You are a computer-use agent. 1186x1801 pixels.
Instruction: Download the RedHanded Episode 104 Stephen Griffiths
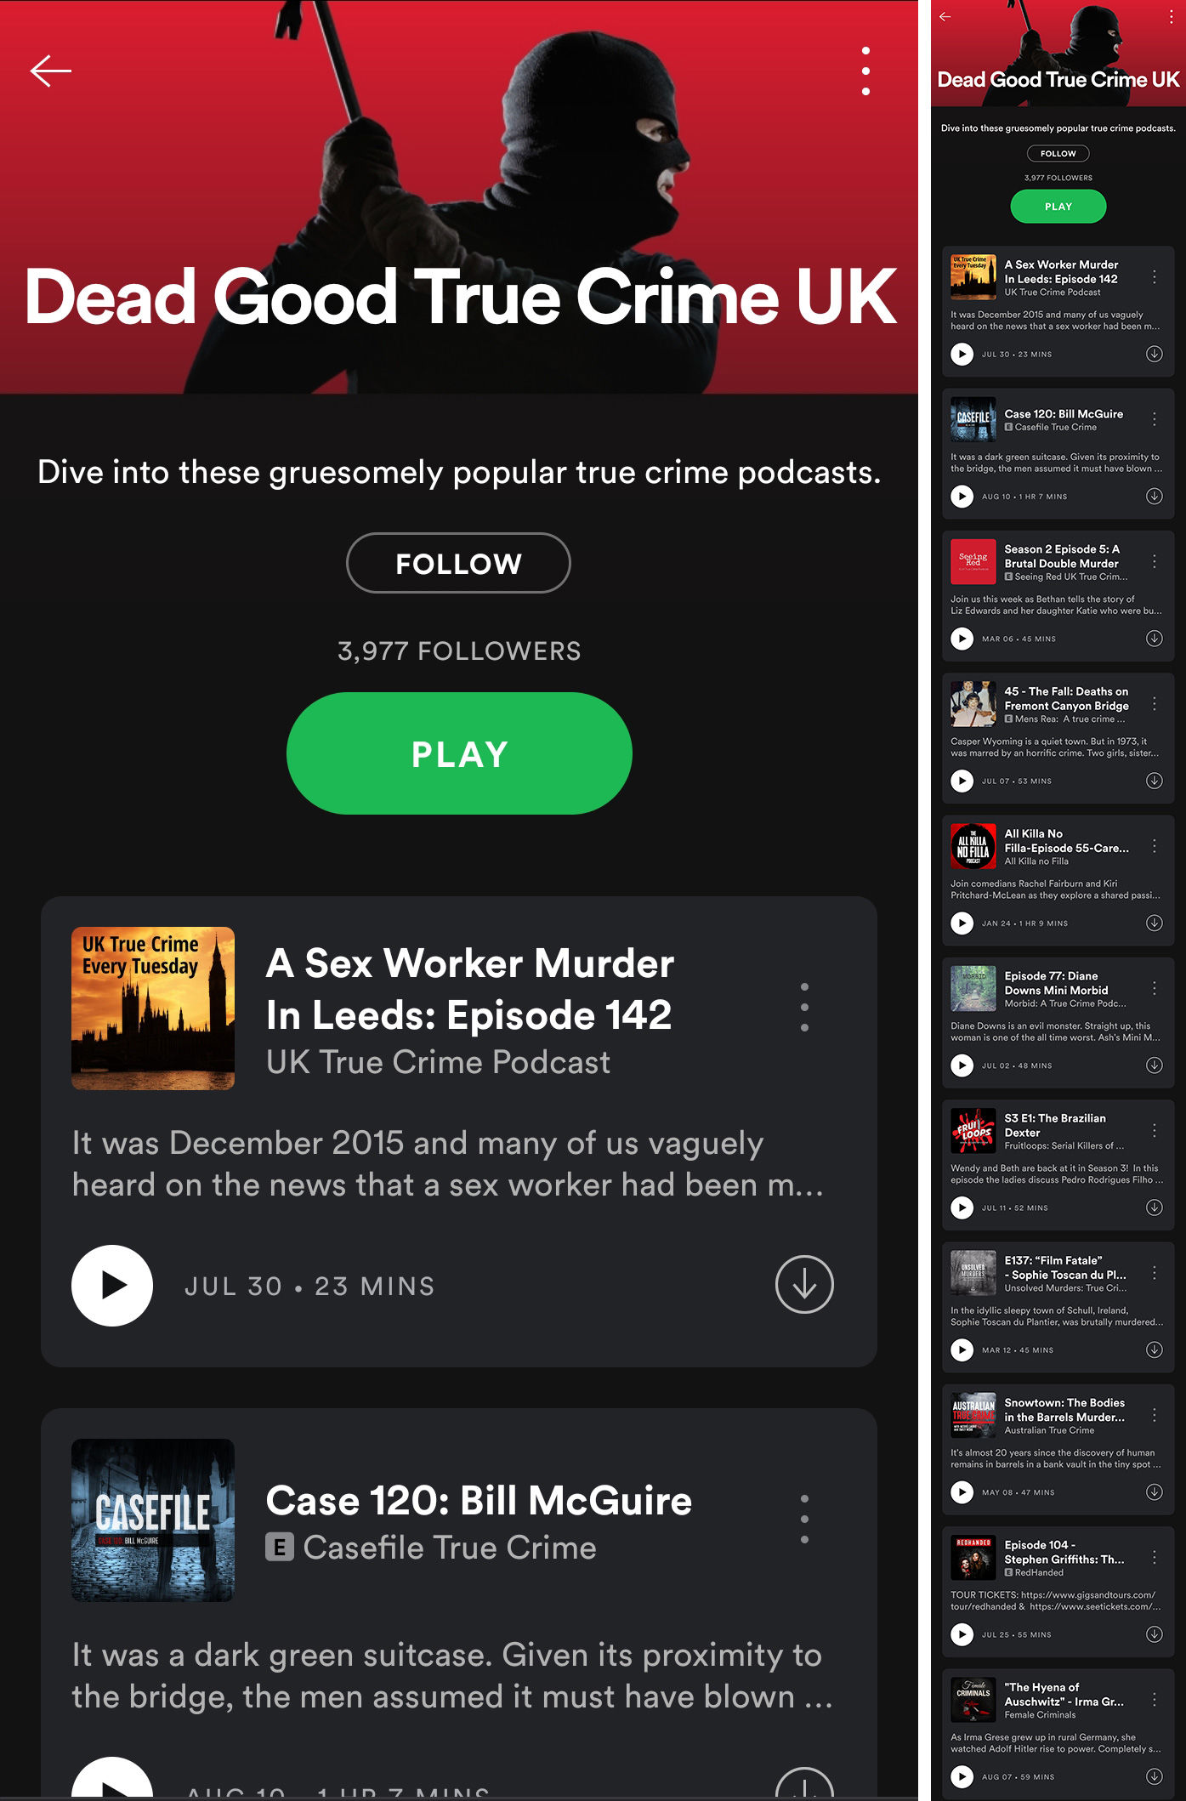(x=1154, y=1633)
